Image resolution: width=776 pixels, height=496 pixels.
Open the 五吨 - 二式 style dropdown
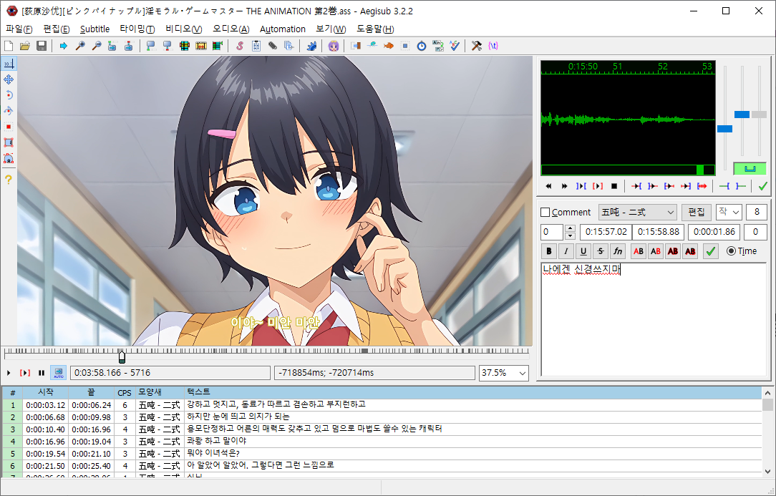pyautogui.click(x=637, y=213)
